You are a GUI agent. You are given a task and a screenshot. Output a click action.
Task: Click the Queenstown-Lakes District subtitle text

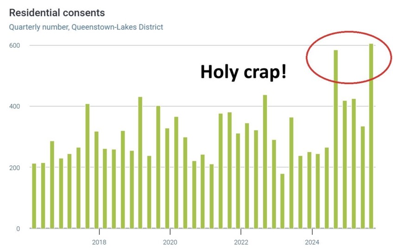tap(86, 27)
